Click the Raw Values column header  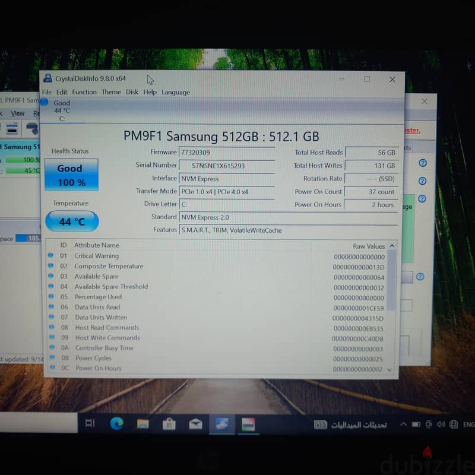click(x=369, y=246)
